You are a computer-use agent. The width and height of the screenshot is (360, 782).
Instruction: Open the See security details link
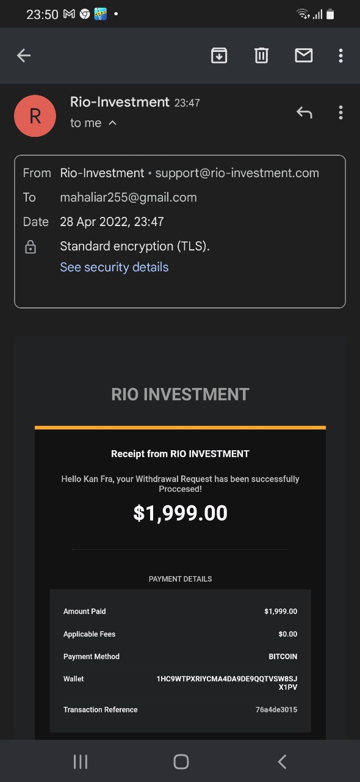click(114, 267)
